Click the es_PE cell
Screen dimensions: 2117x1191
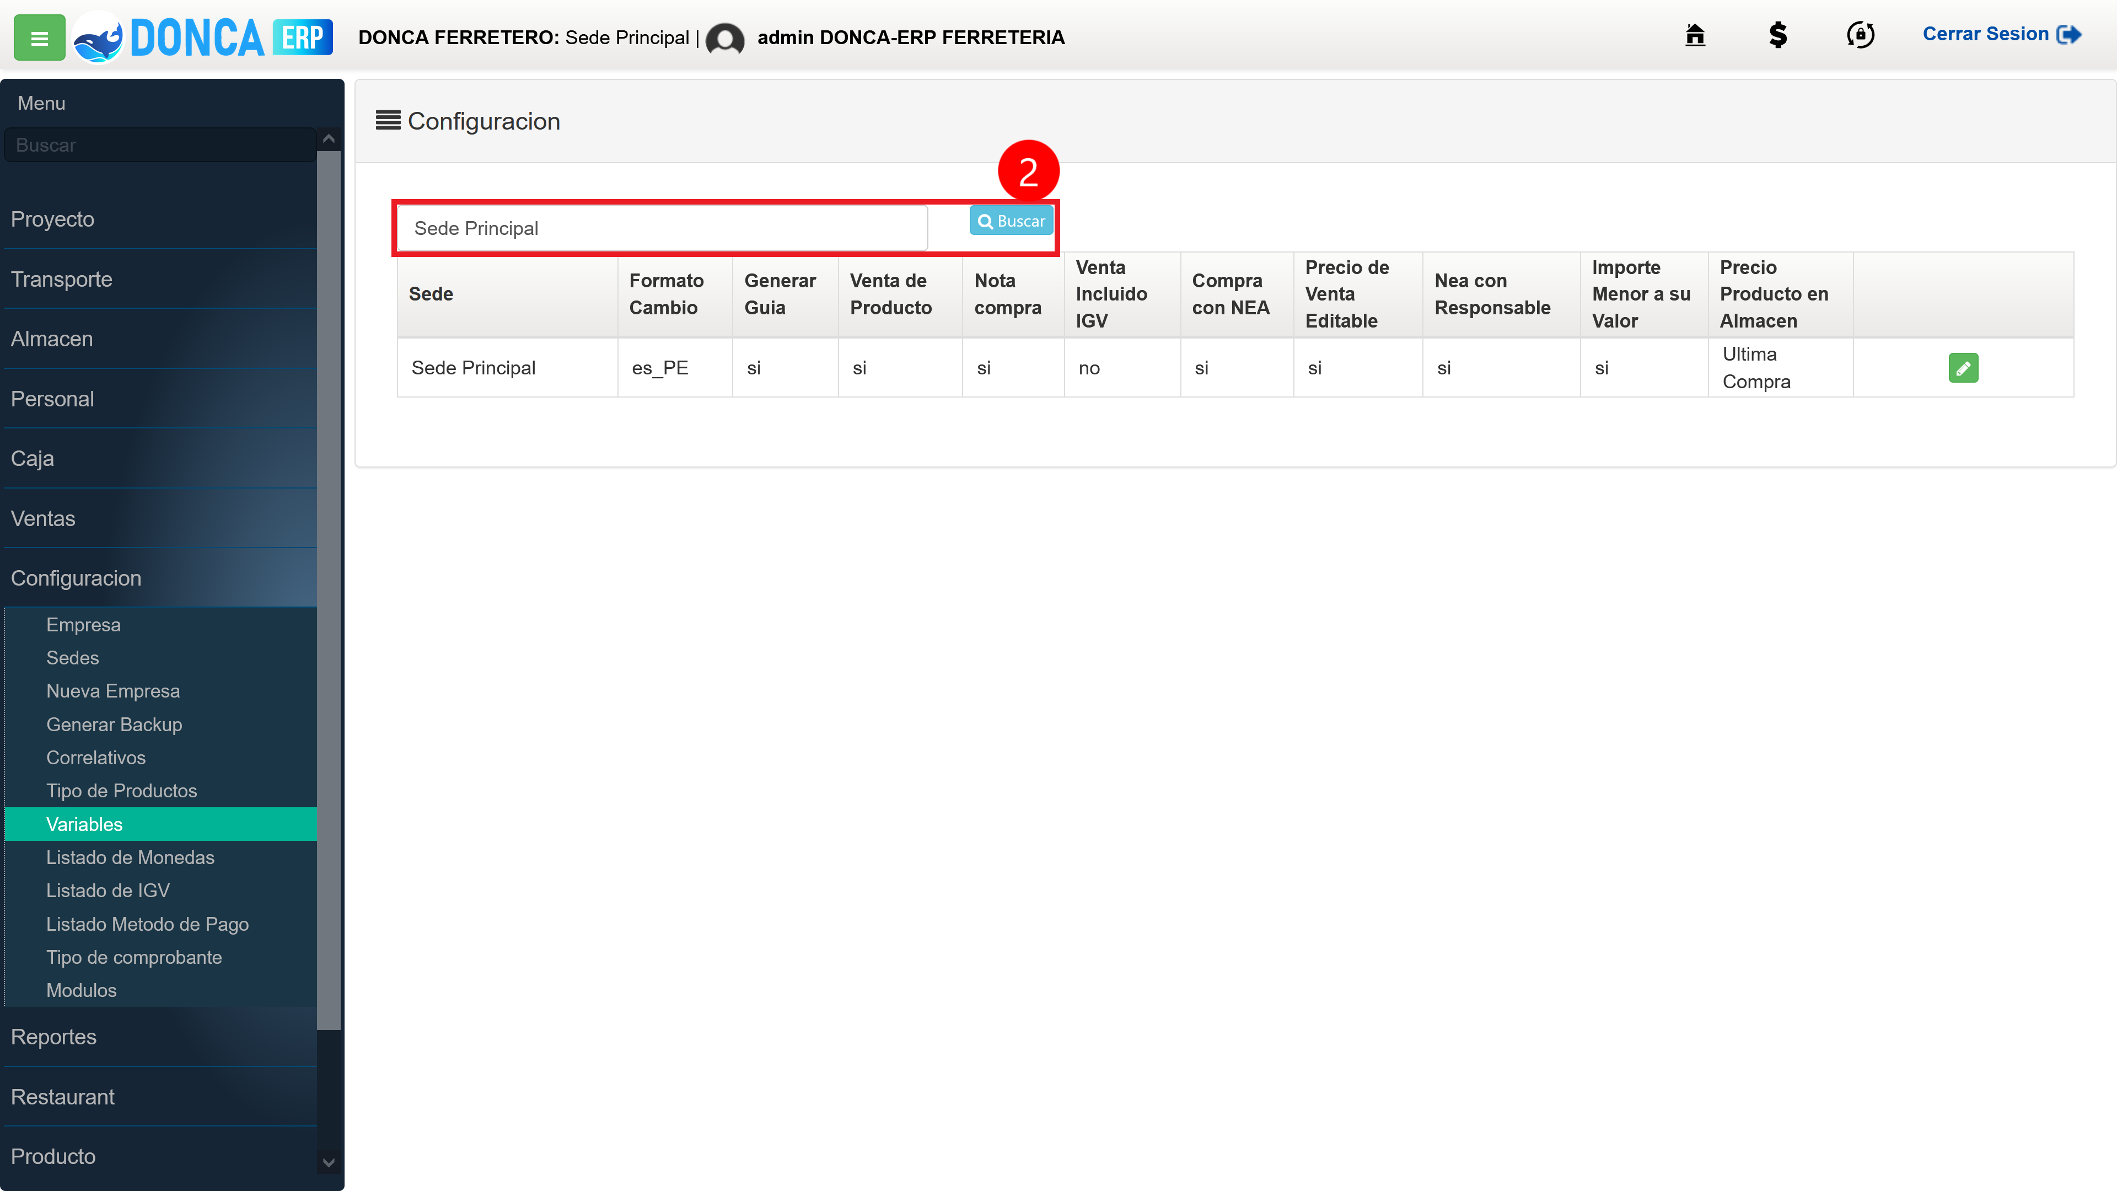tap(675, 368)
